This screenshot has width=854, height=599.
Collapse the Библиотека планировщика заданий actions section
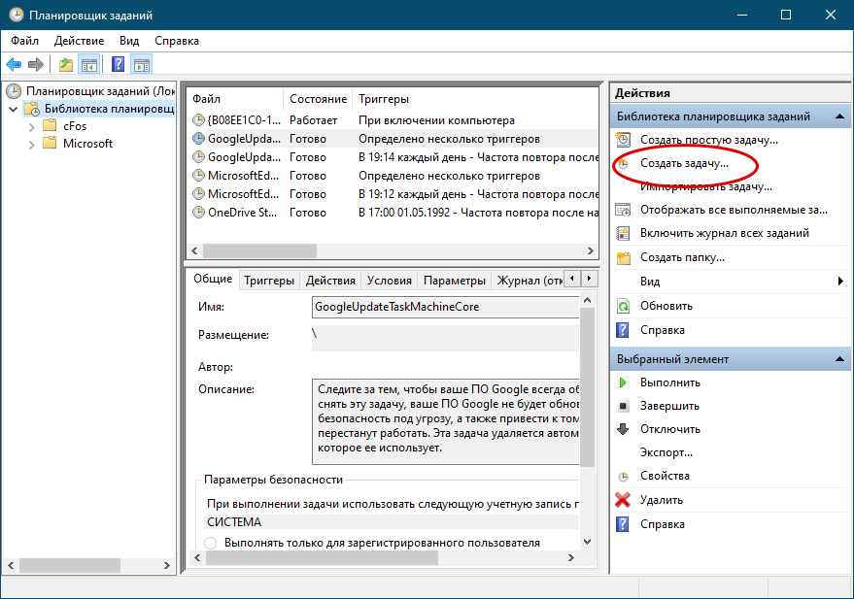pyautogui.click(x=839, y=116)
